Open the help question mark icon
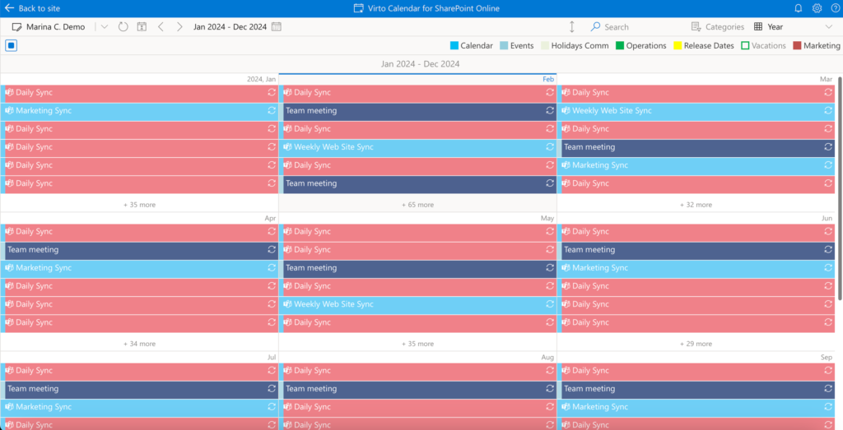Image resolution: width=843 pixels, height=430 pixels. pos(836,8)
